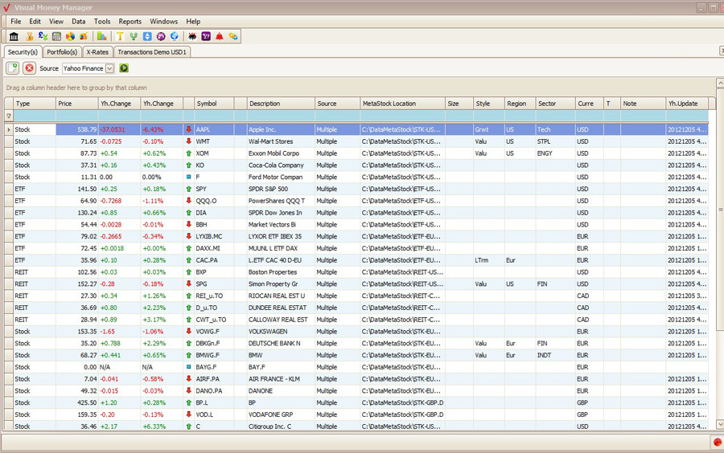Click the add new security button
The image size is (724, 453).
coord(12,68)
